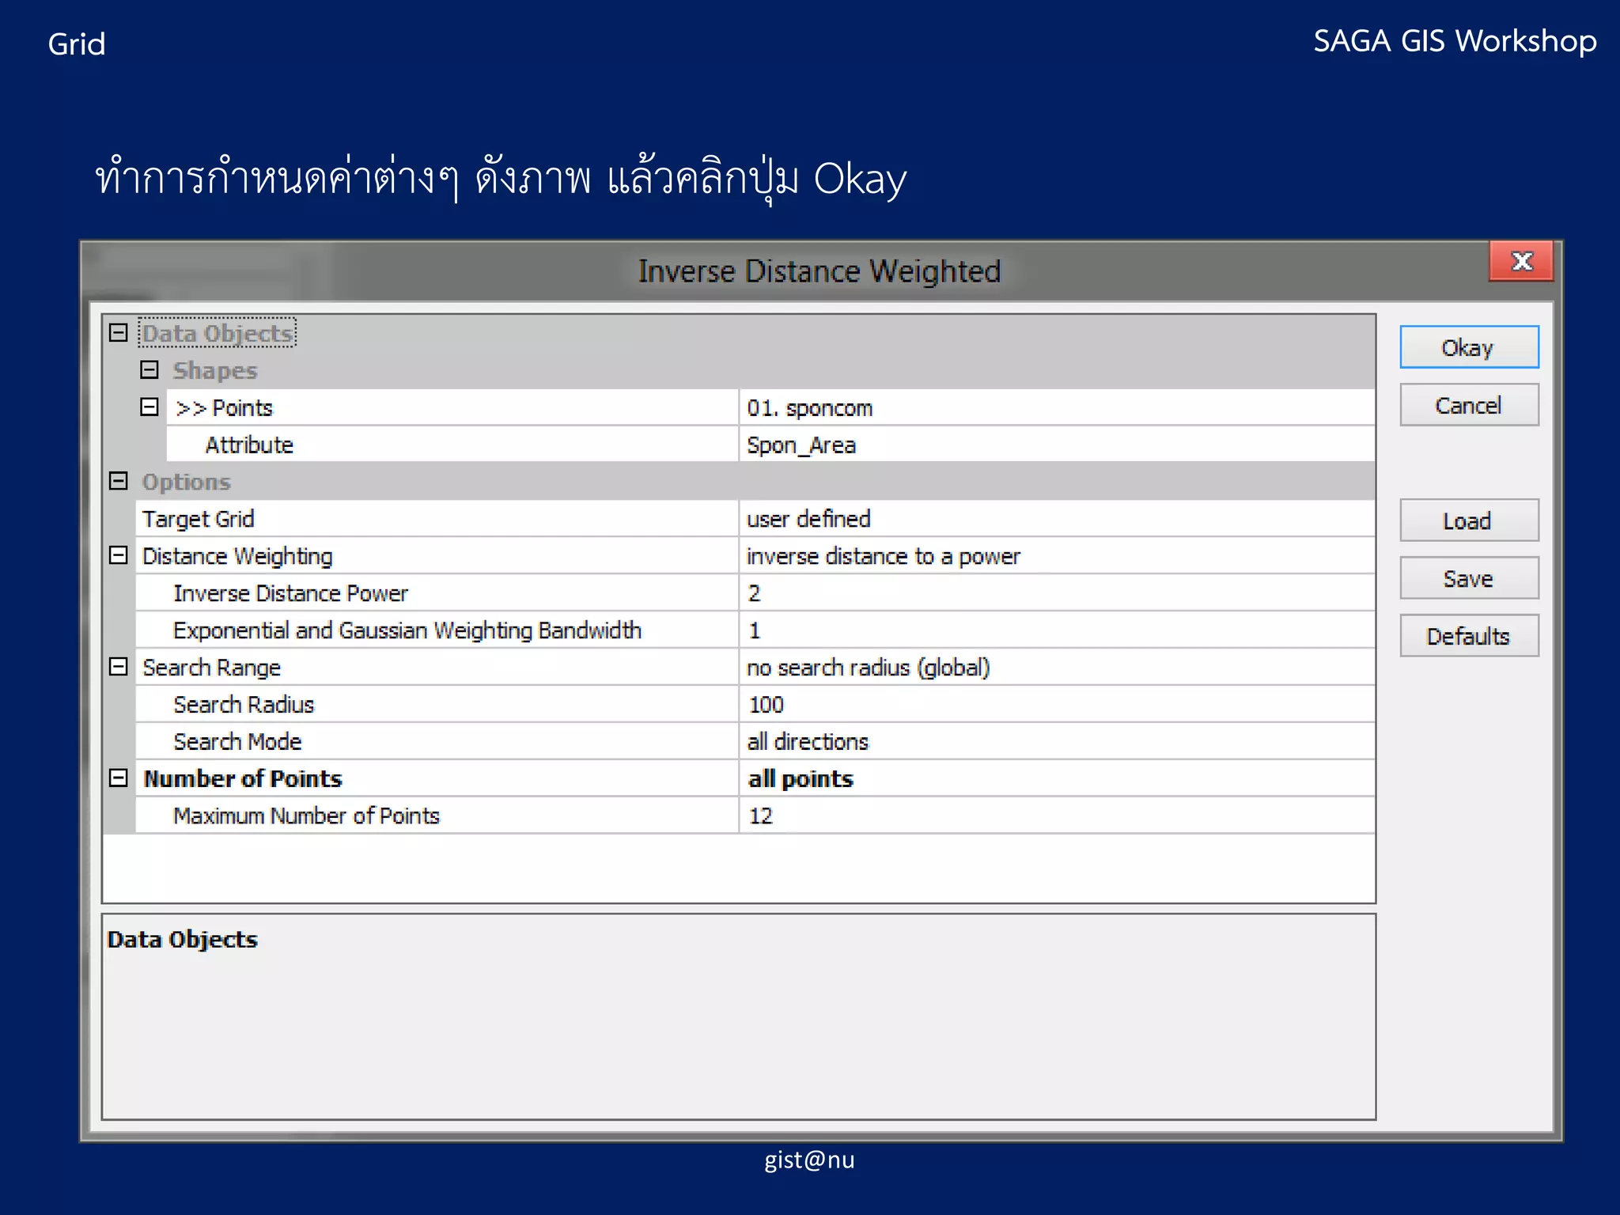
Task: Click the Cancel button
Action: 1469,405
